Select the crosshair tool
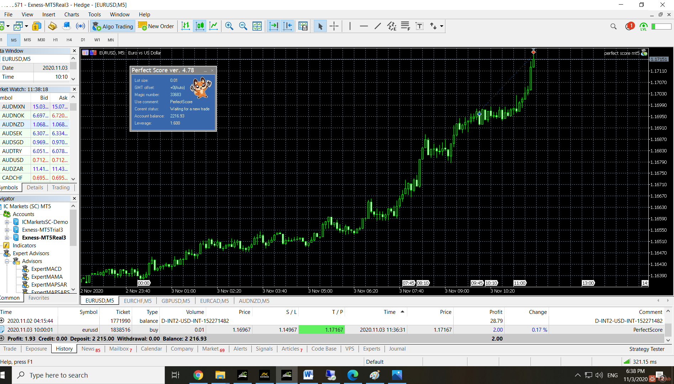This screenshot has height=384, width=674. (334, 26)
